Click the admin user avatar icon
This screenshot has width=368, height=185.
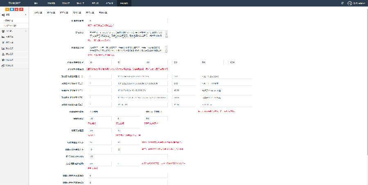(350, 3)
